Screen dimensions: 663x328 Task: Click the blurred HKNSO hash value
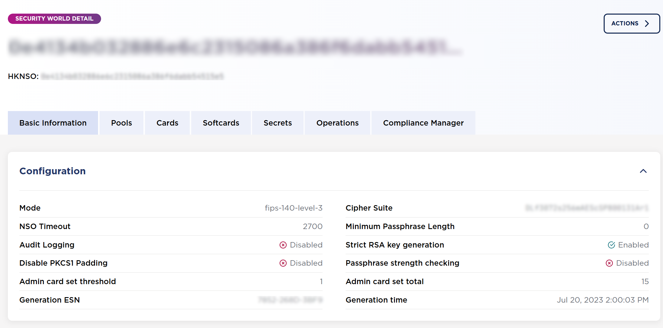132,76
